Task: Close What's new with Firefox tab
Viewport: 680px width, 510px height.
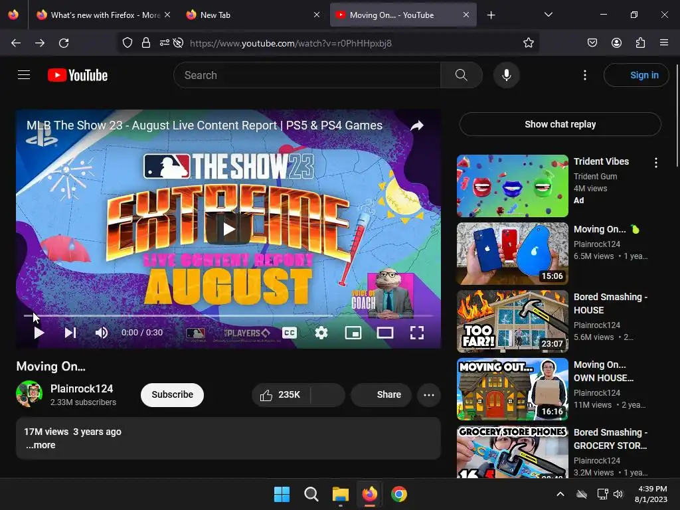Action: click(x=167, y=15)
